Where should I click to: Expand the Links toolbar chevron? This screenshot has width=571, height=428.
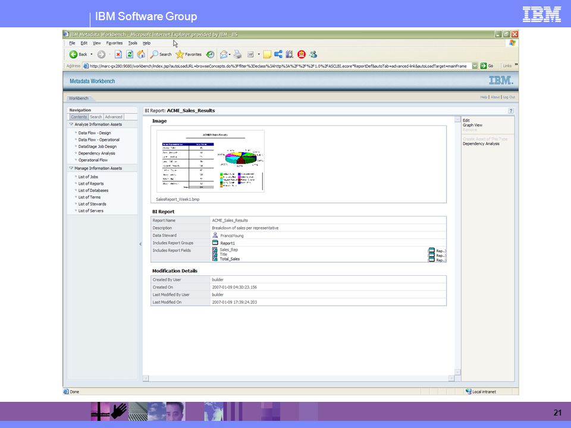pos(516,65)
